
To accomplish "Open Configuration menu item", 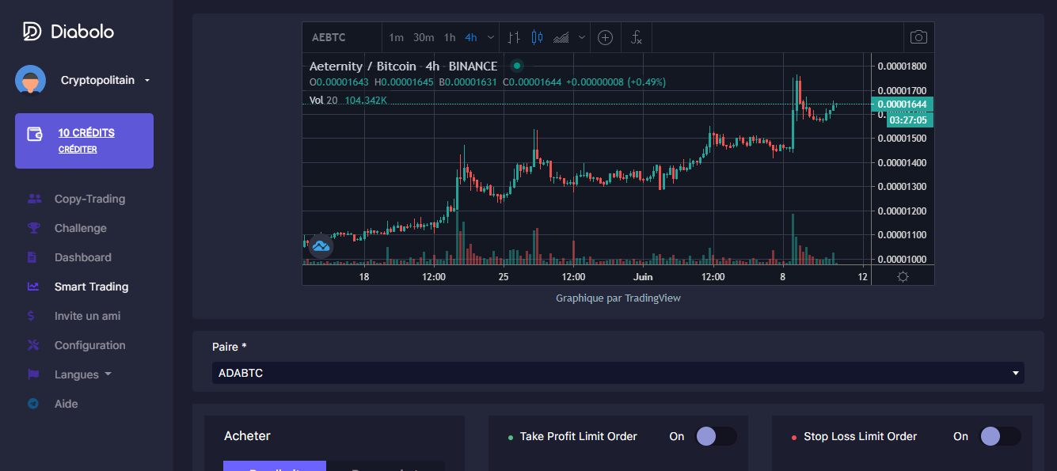I will 89,345.
